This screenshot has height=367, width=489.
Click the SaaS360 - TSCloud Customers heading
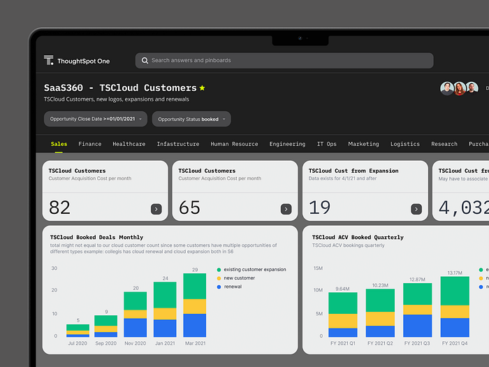coord(120,87)
